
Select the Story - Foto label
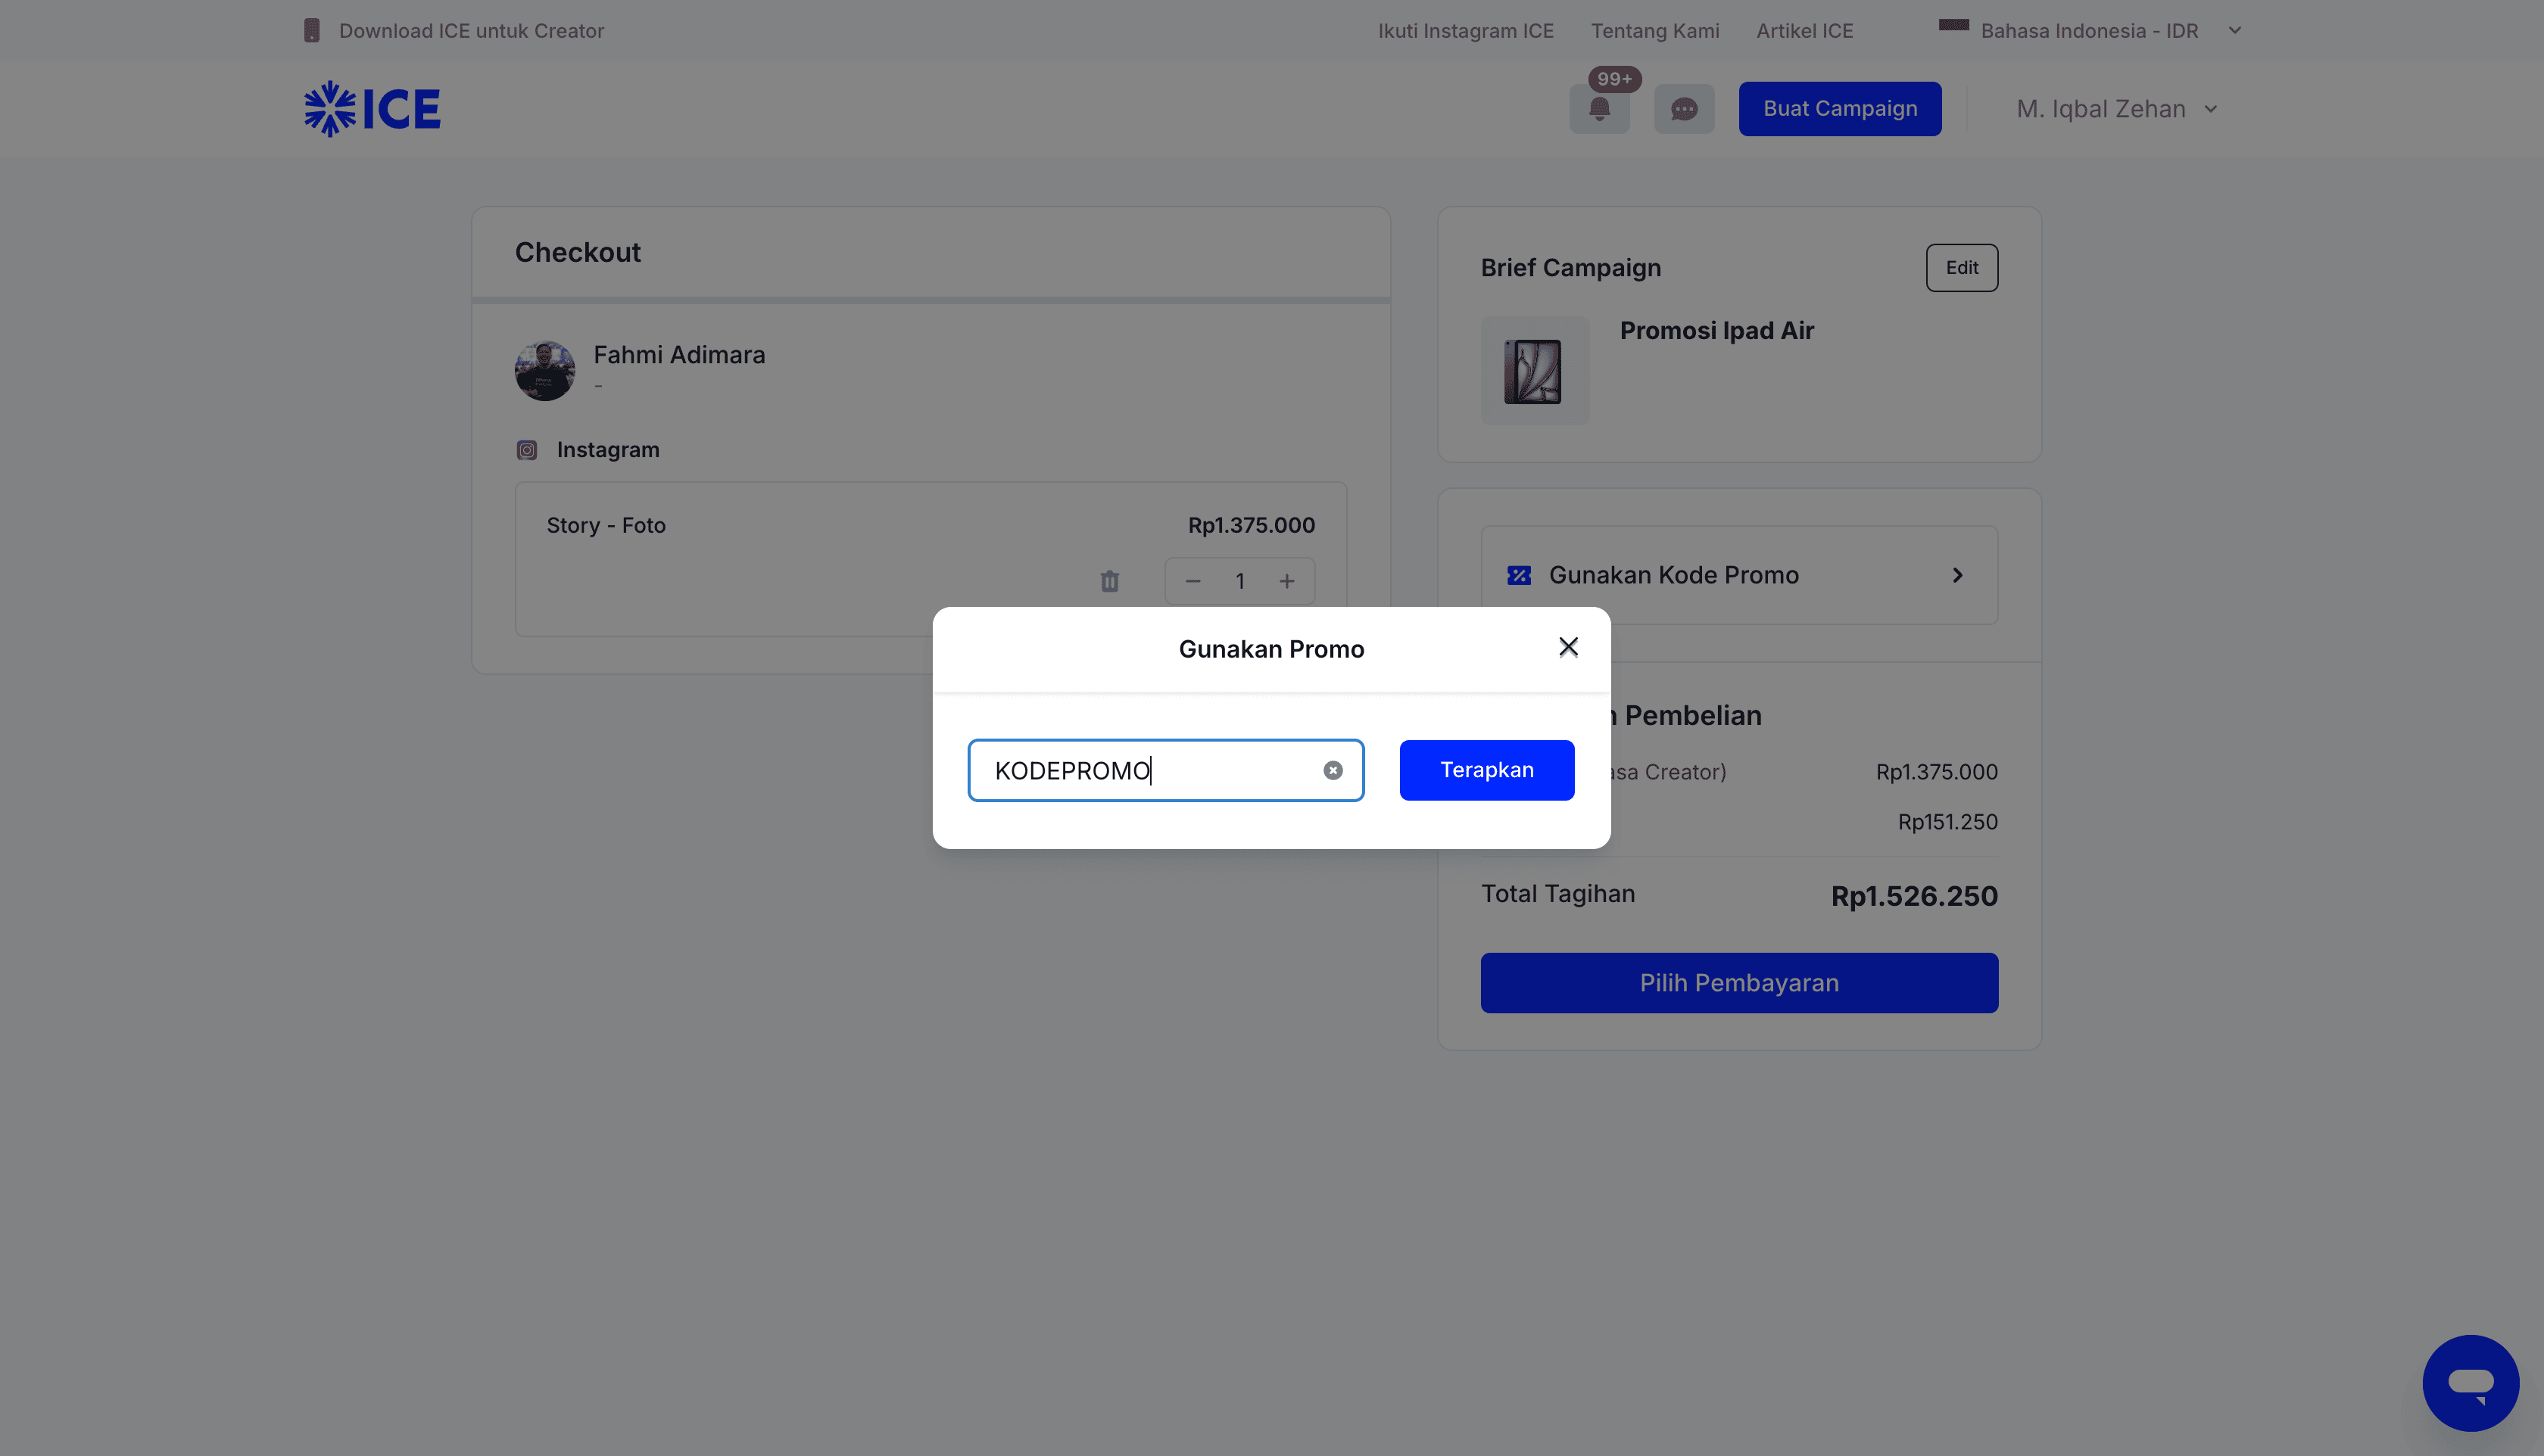coord(606,526)
